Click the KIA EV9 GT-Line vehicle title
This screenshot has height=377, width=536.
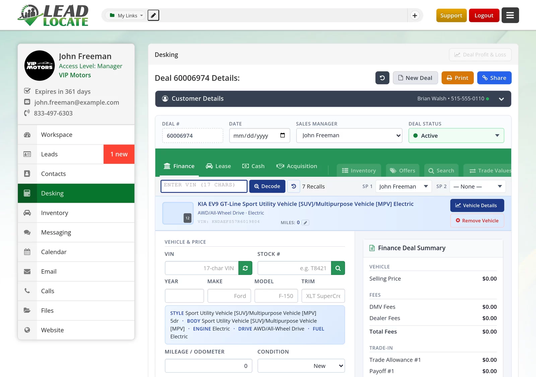point(306,204)
